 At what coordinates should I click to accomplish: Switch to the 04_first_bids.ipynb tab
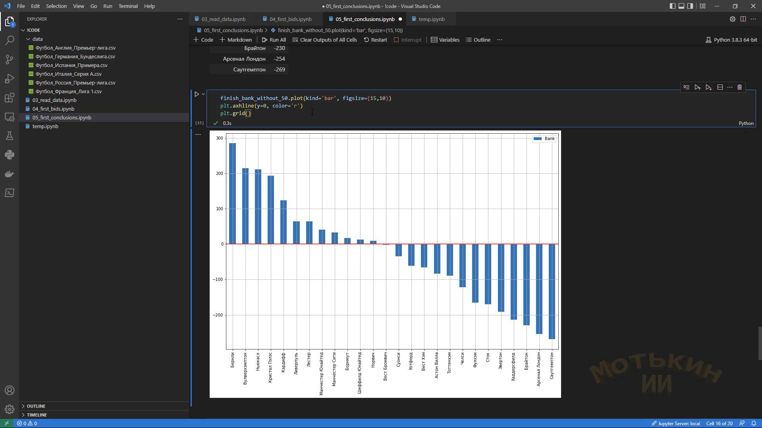click(290, 19)
